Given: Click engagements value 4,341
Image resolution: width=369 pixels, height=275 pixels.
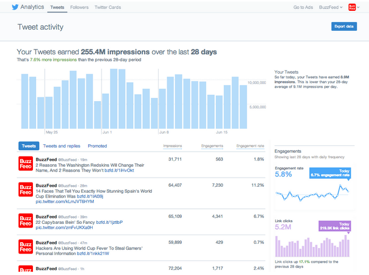Looking at the screenshot, I should pos(217,216).
